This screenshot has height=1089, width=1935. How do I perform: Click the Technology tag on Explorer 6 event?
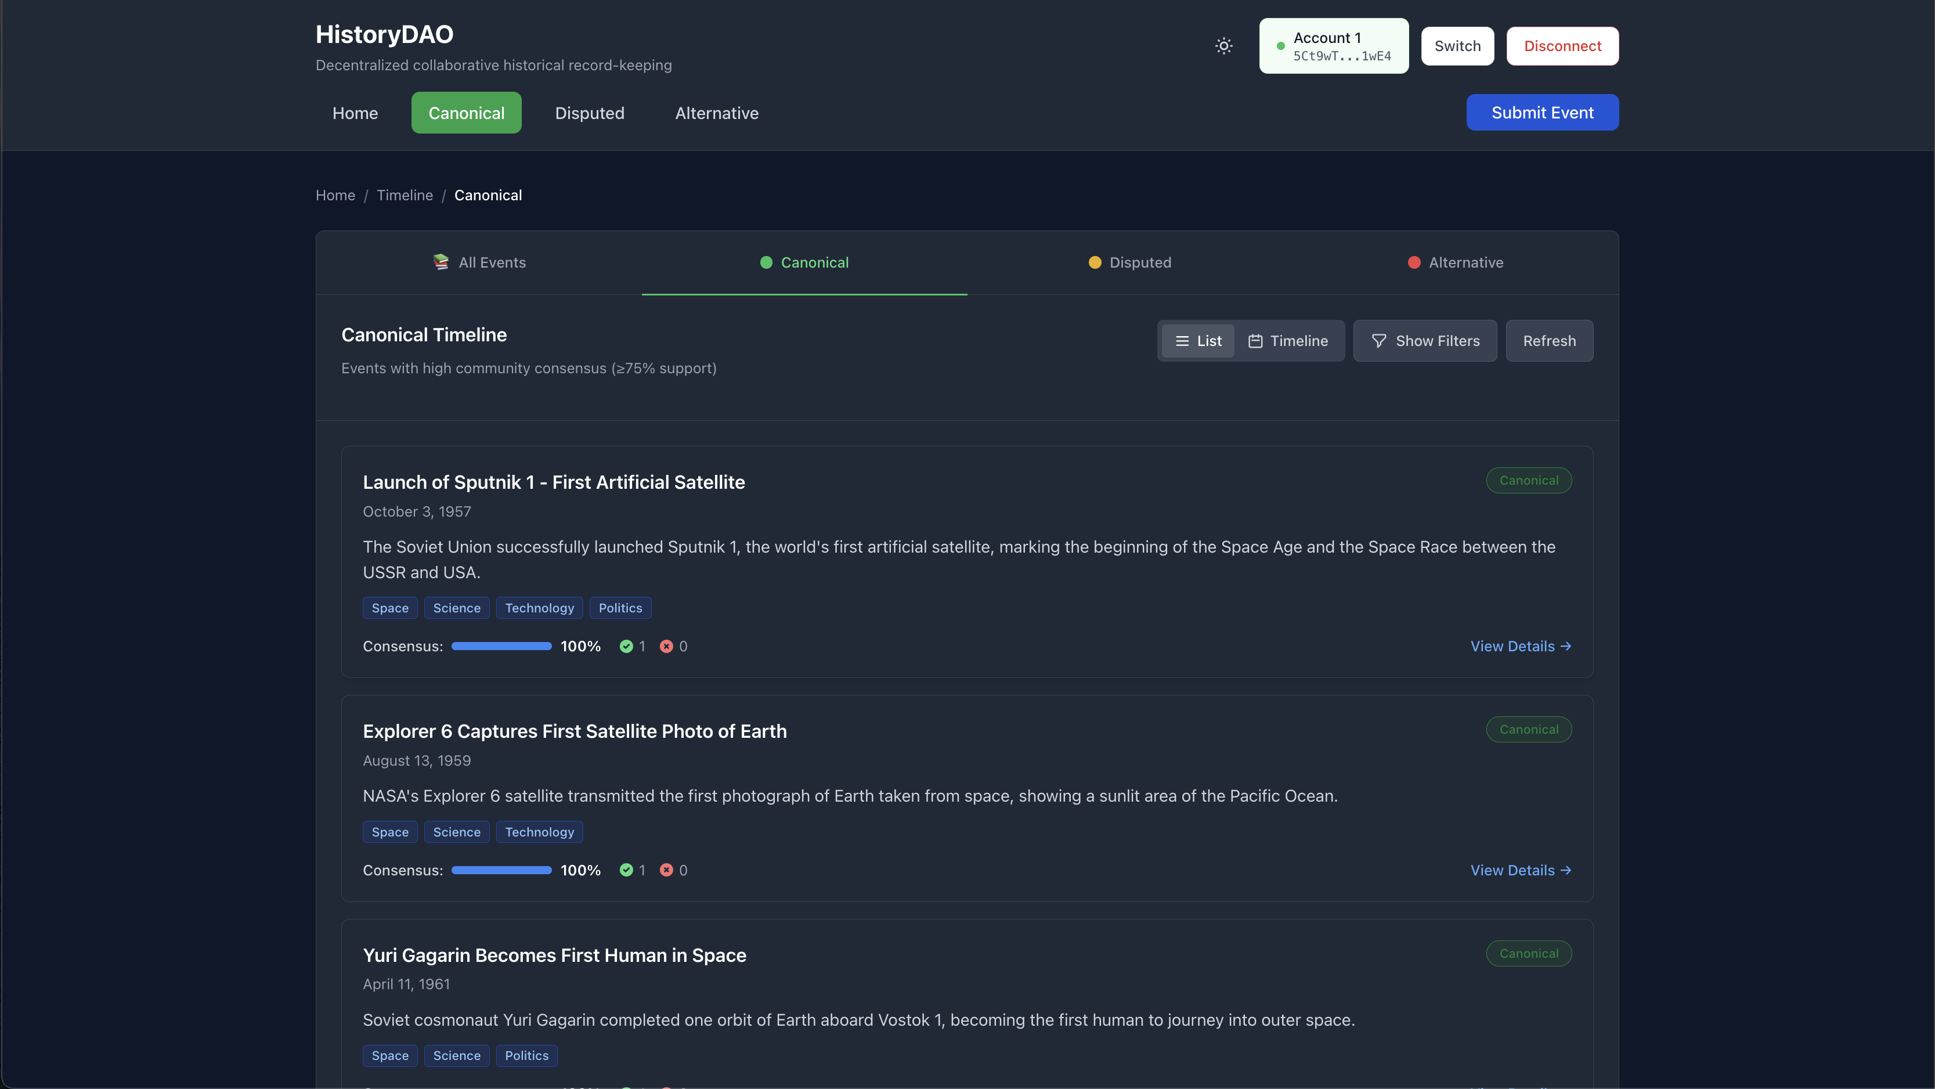[539, 832]
